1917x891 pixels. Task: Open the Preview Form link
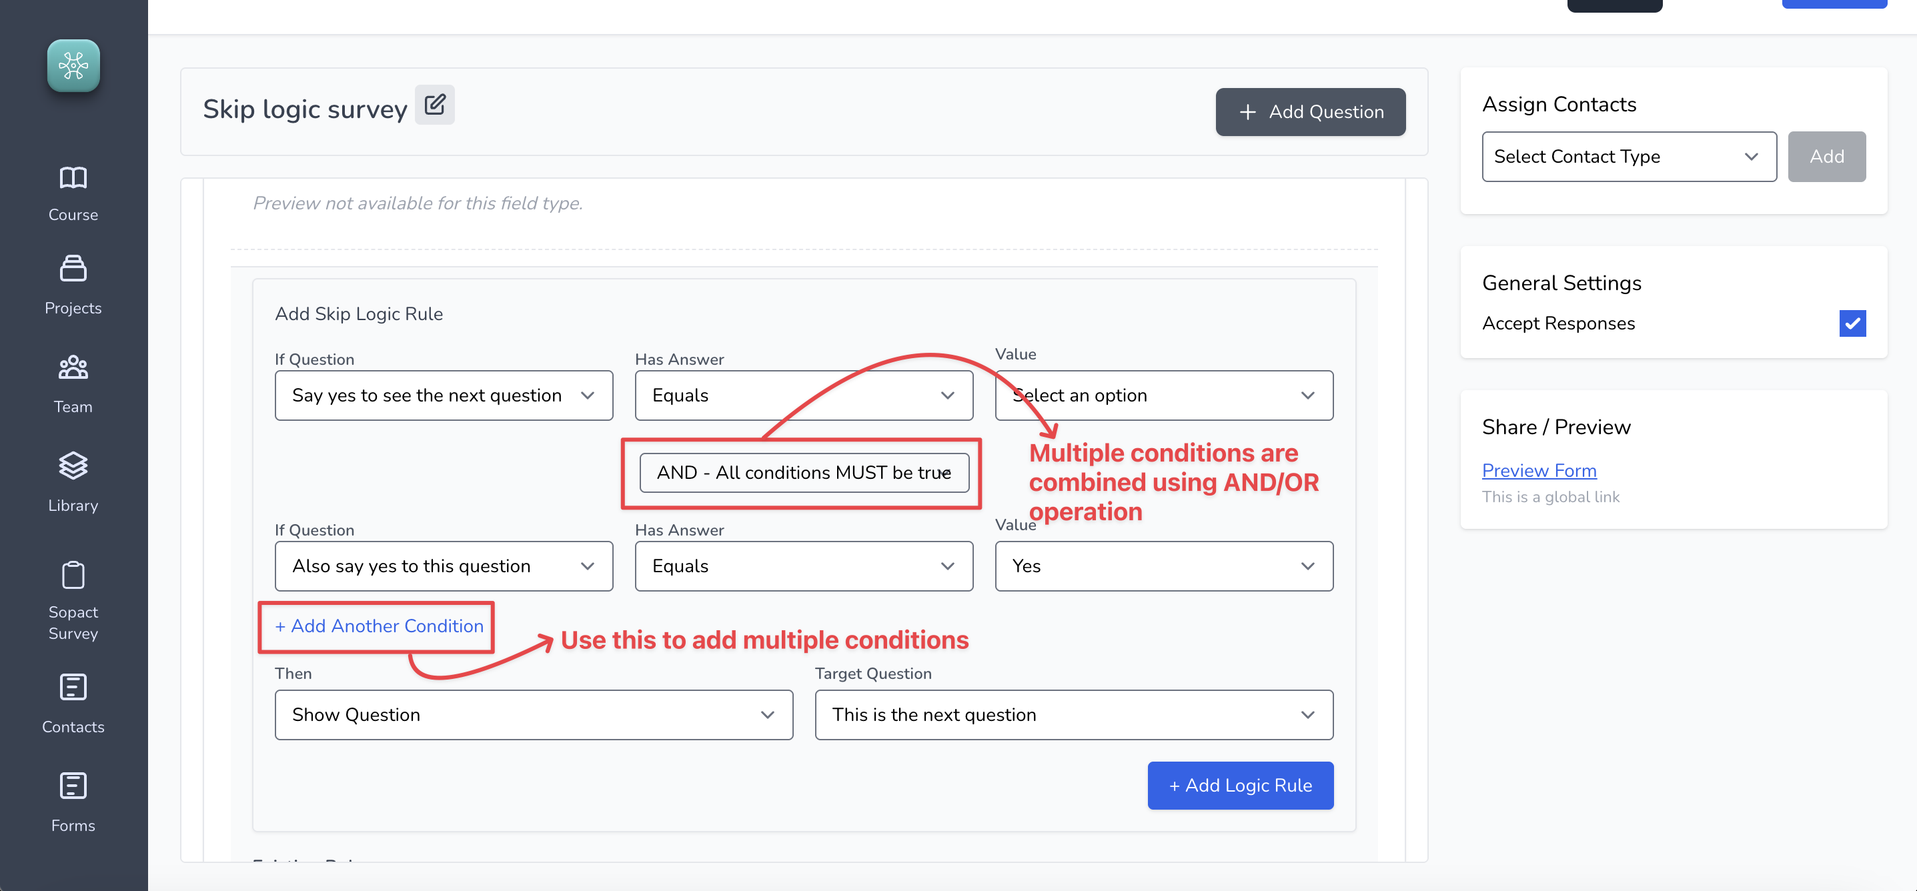(1539, 470)
